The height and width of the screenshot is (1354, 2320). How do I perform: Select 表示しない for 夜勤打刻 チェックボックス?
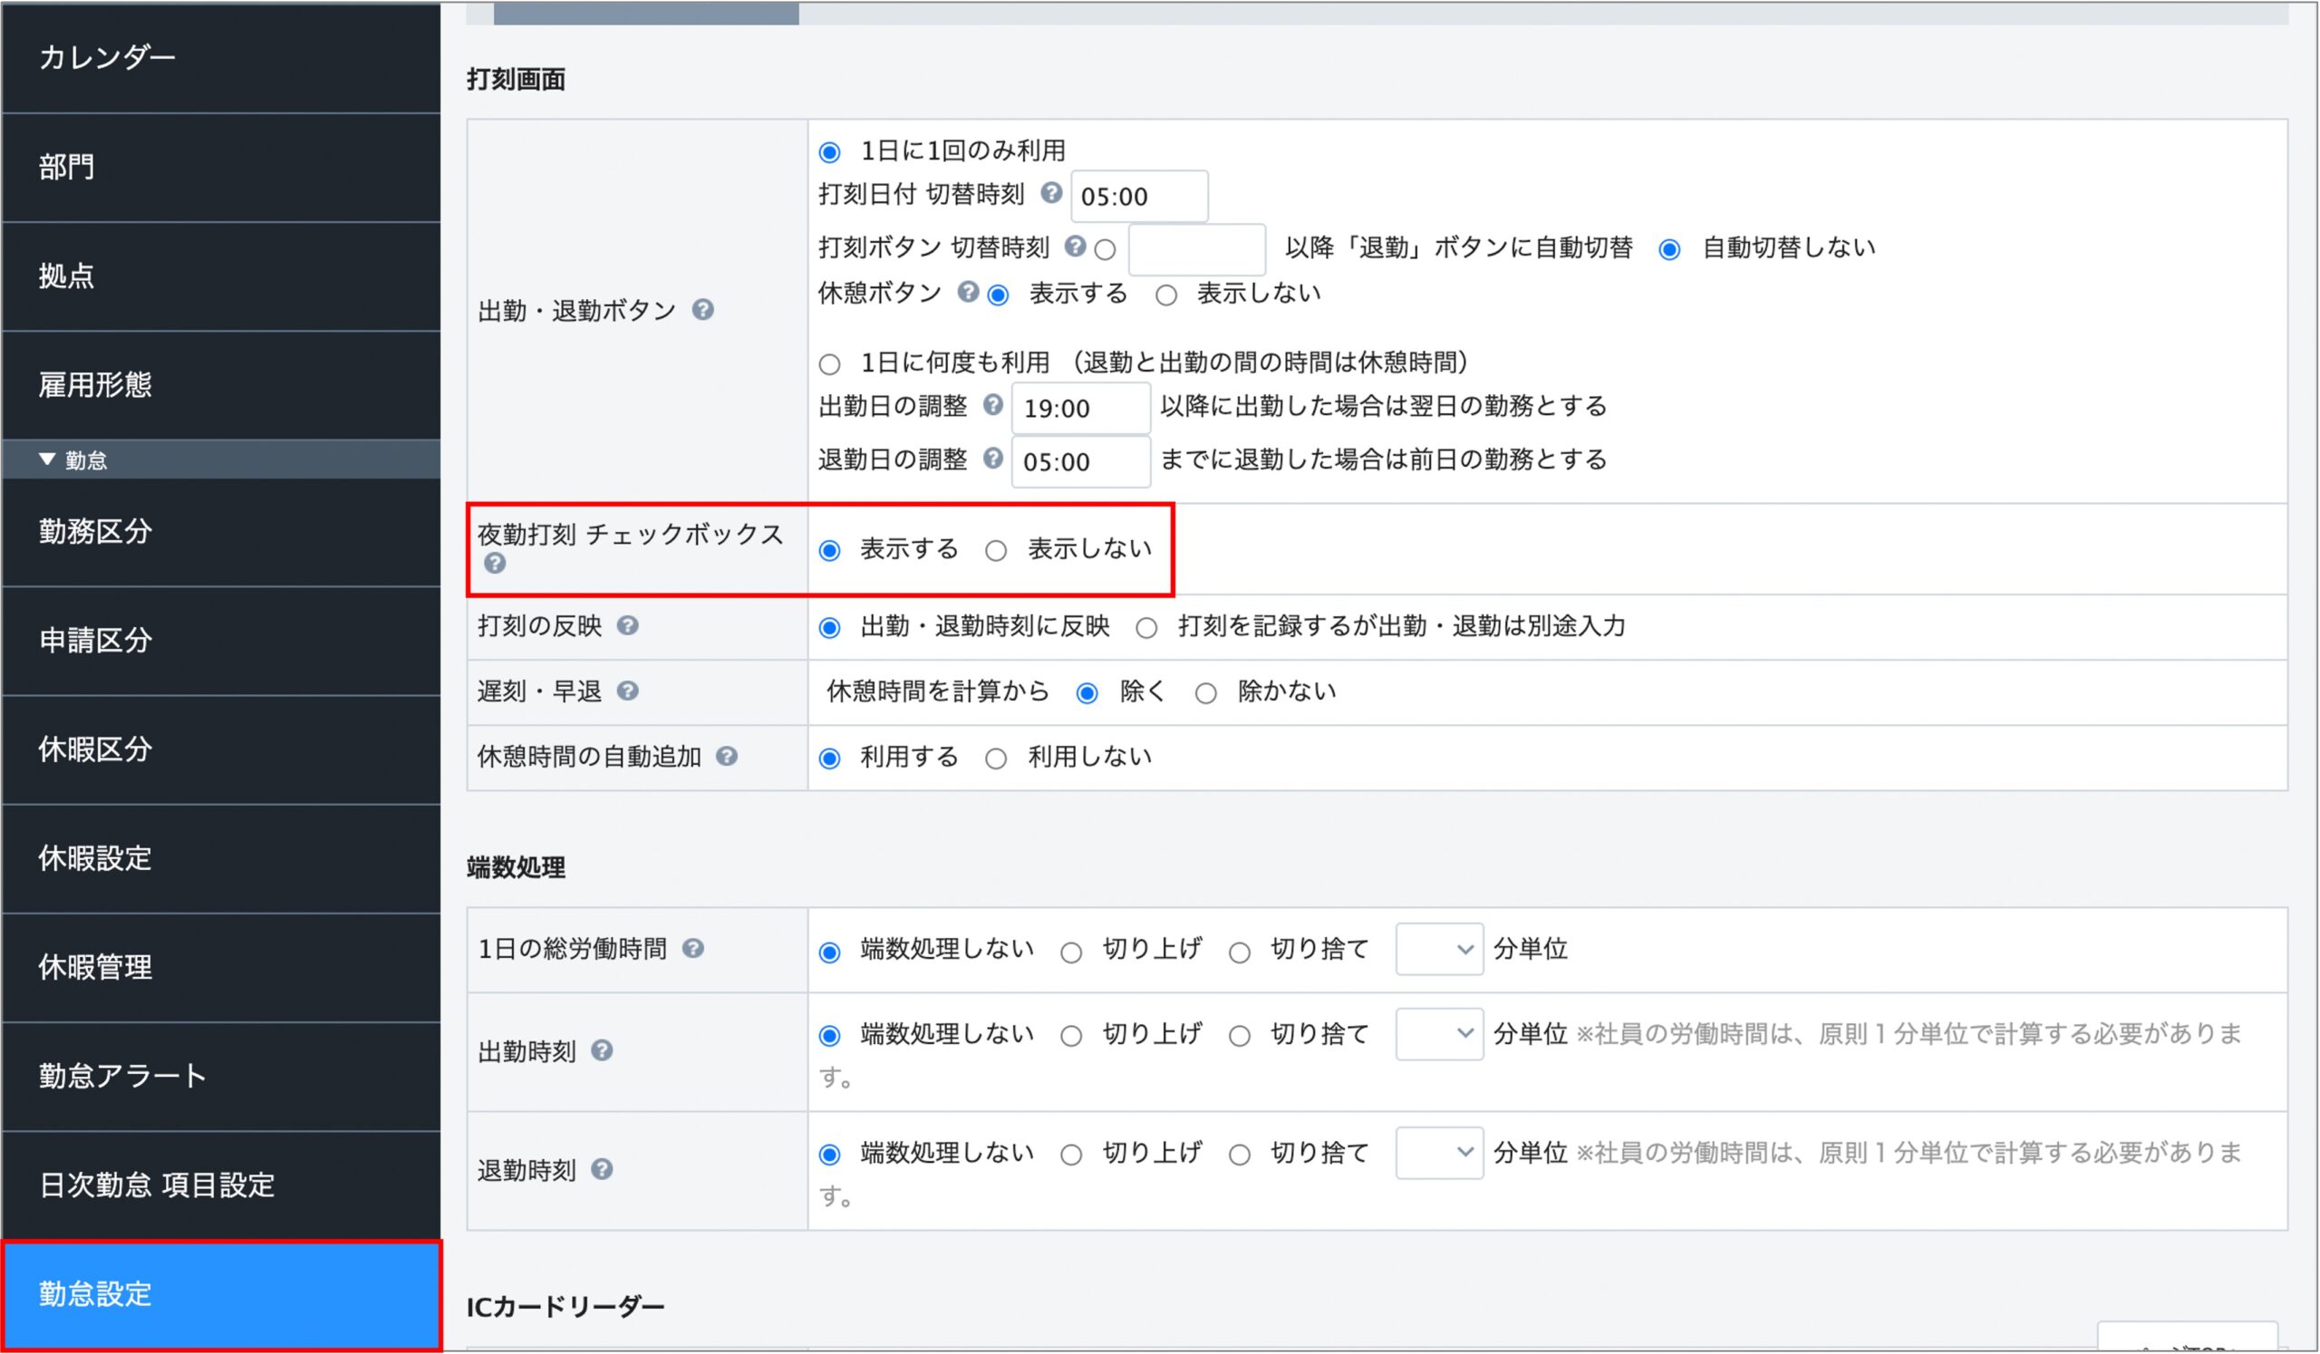coord(995,551)
